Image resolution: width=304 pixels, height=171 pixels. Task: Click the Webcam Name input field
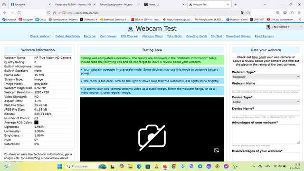point(266,88)
